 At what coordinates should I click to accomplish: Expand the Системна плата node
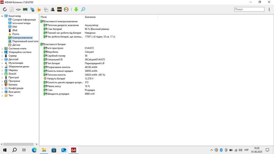(2, 49)
